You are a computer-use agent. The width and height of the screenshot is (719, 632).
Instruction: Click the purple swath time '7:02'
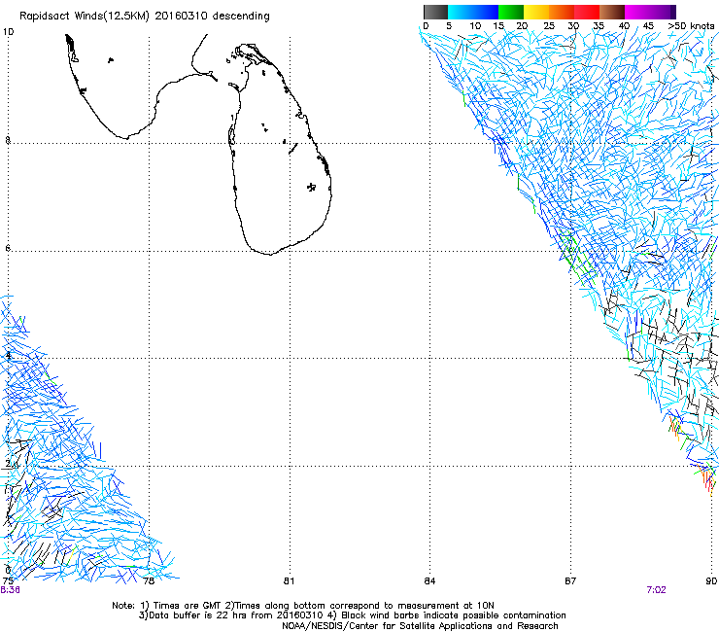656,590
